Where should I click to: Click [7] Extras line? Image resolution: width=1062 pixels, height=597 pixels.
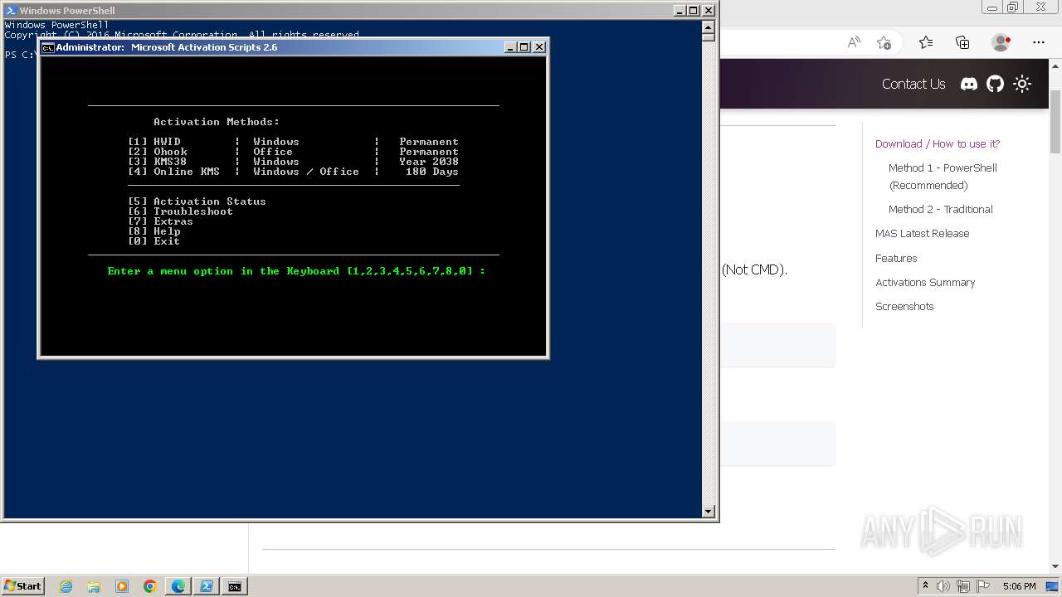click(x=160, y=221)
